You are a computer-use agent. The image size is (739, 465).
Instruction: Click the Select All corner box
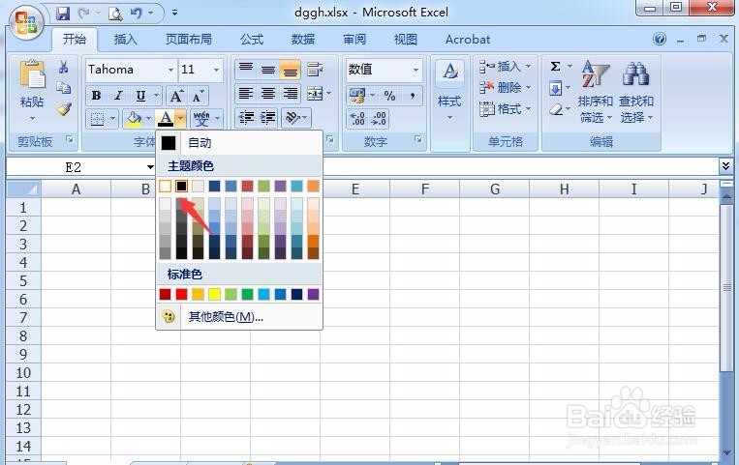point(23,189)
